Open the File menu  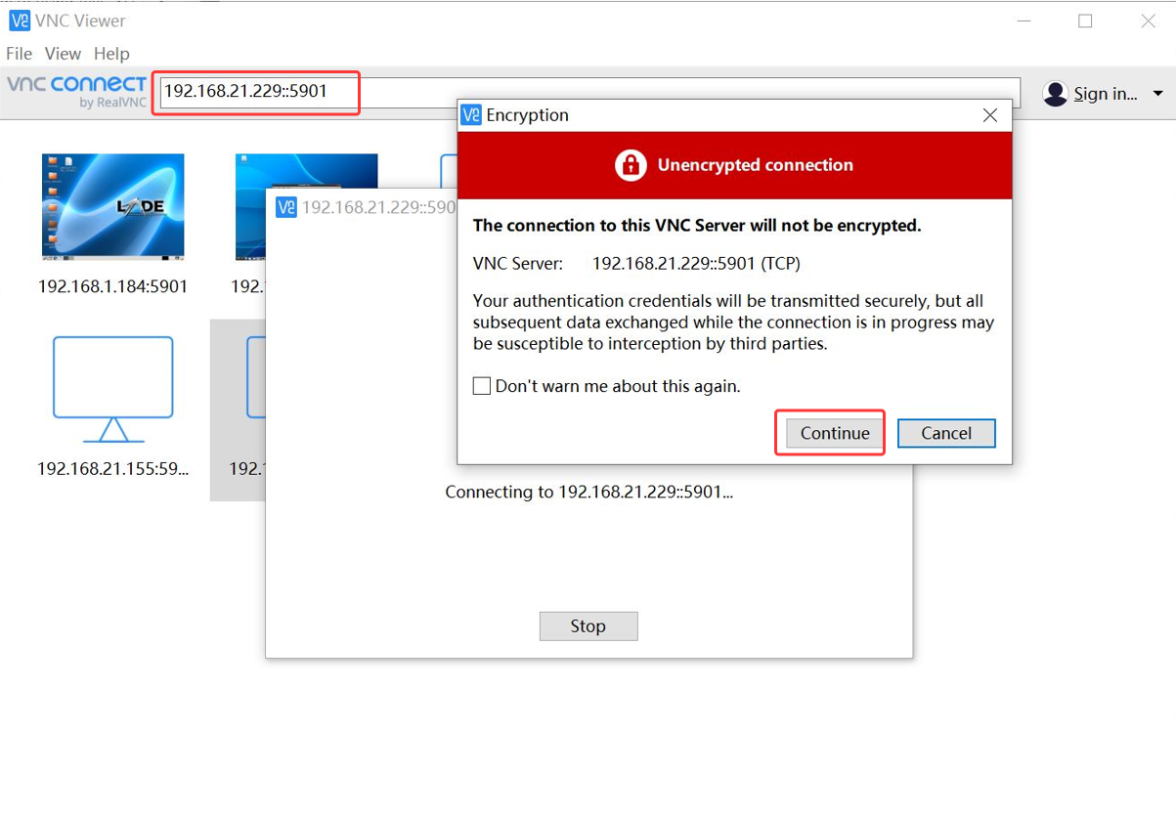click(x=19, y=54)
